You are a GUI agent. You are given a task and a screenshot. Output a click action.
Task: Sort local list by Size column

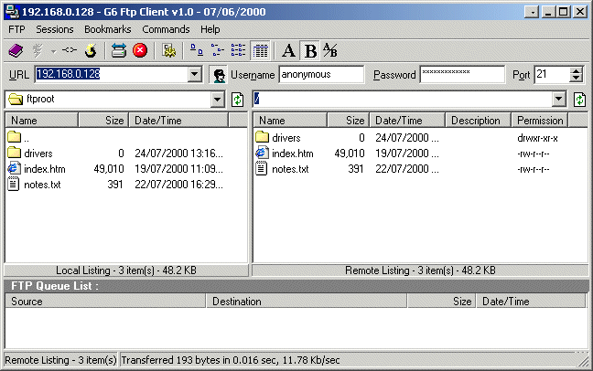coord(103,120)
